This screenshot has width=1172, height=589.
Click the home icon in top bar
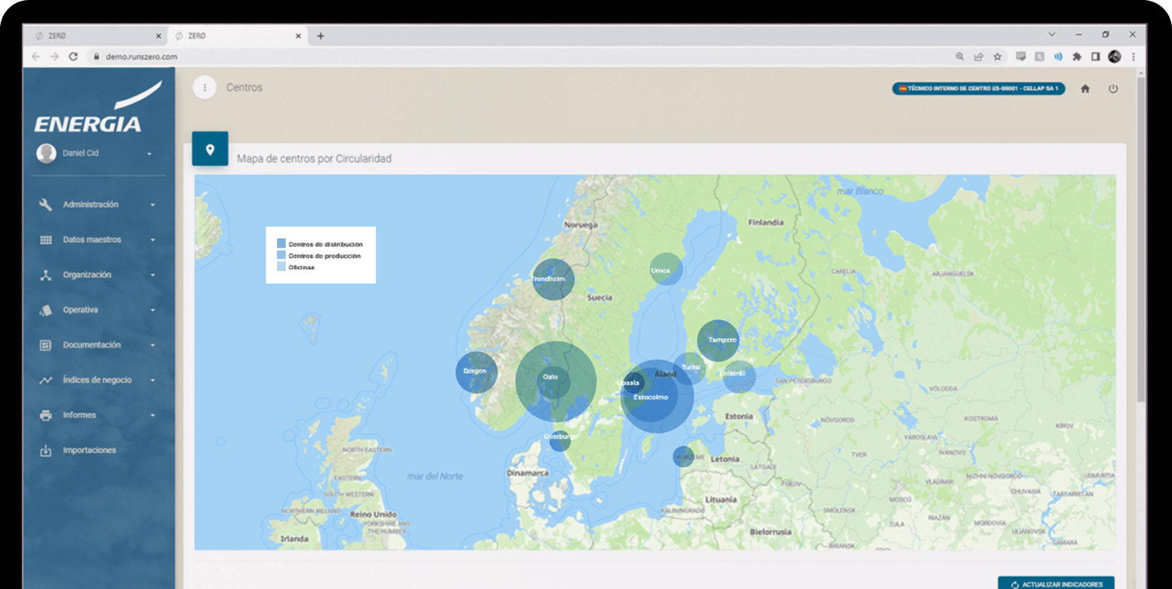tap(1084, 89)
